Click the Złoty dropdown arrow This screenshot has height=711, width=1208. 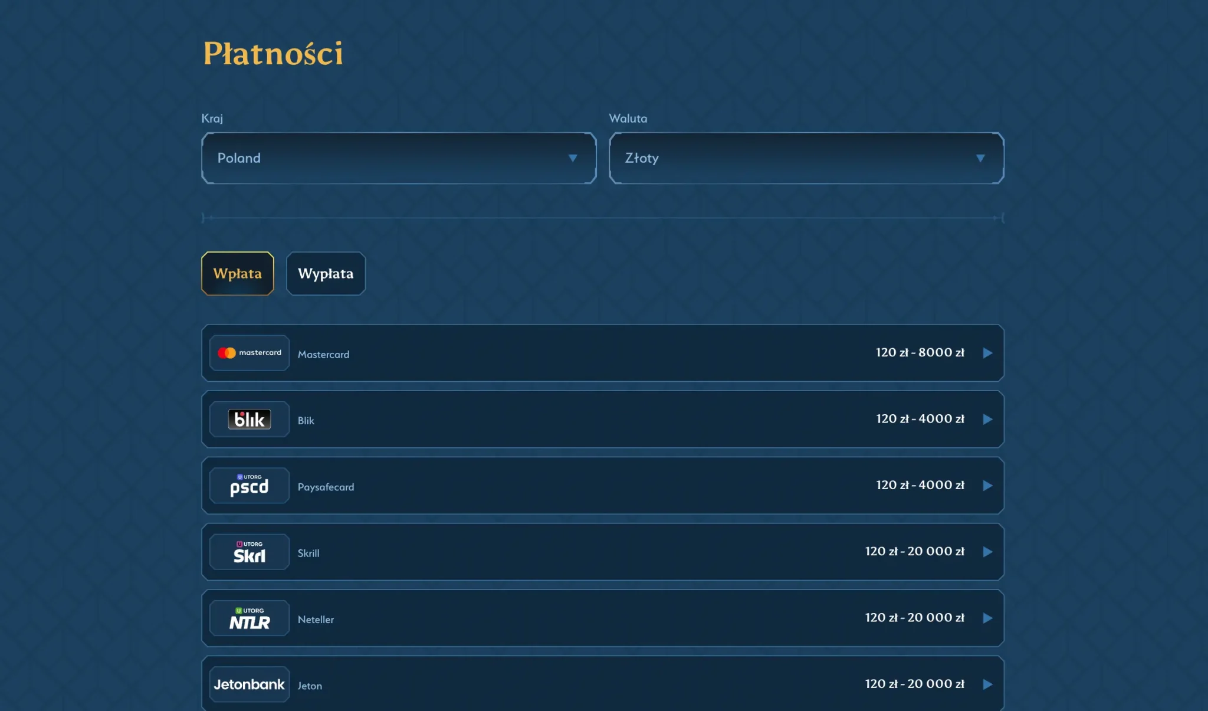[980, 158]
